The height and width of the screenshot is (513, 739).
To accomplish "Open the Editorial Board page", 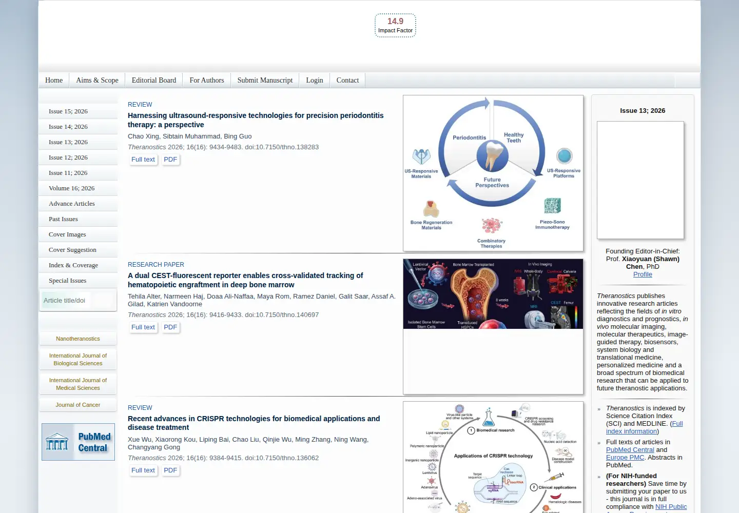I will point(154,80).
